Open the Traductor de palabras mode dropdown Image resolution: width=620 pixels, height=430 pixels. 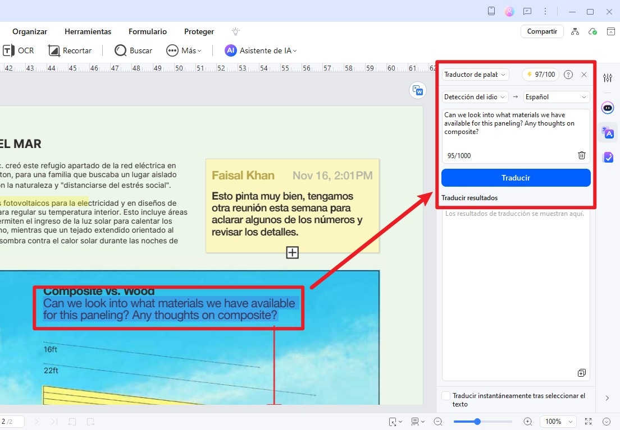[475, 75]
